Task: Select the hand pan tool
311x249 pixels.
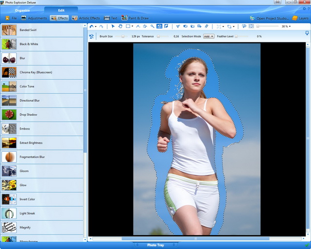Action: (x=120, y=26)
